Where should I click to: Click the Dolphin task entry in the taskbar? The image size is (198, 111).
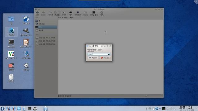[x=45, y=109]
